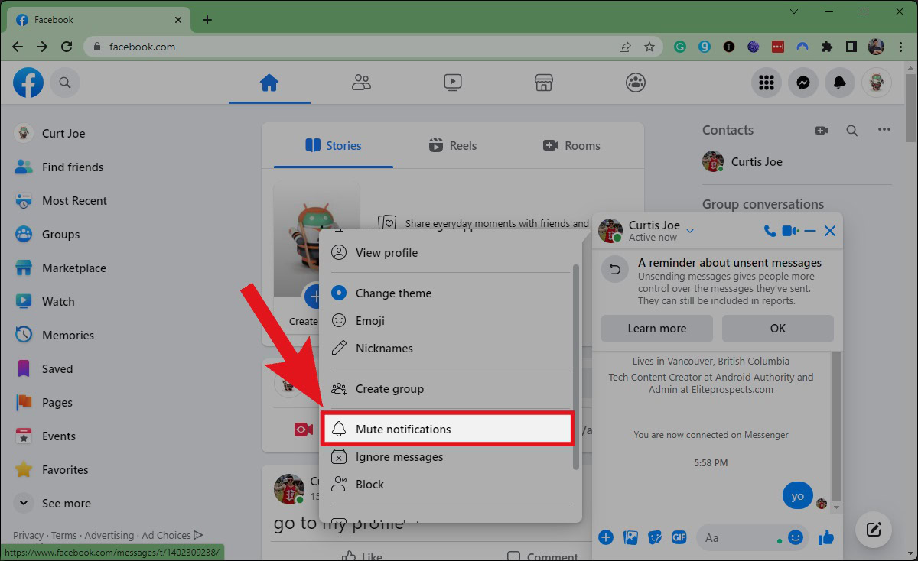Open the Marketplace storefront icon in top navigation
Viewport: 918px width, 561px height.
pyautogui.click(x=544, y=83)
